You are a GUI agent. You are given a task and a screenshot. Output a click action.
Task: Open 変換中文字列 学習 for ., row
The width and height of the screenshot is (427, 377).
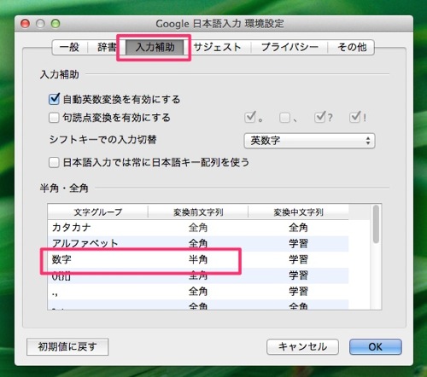(x=298, y=291)
